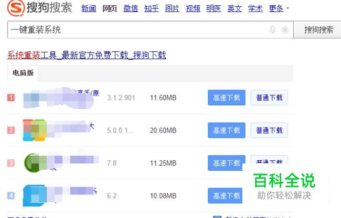Activate the microphone voice search icon
The image size is (341, 218).
coord(272,29)
